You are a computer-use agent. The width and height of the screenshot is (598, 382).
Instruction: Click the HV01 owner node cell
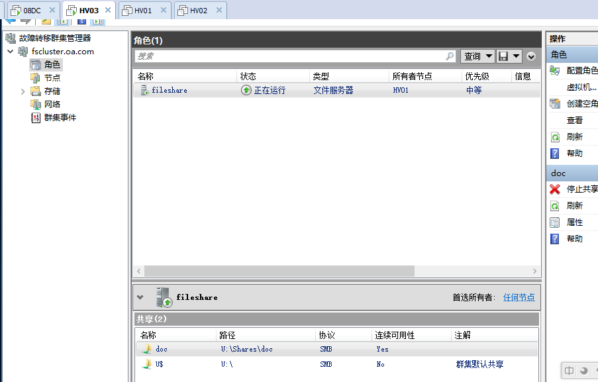click(401, 90)
